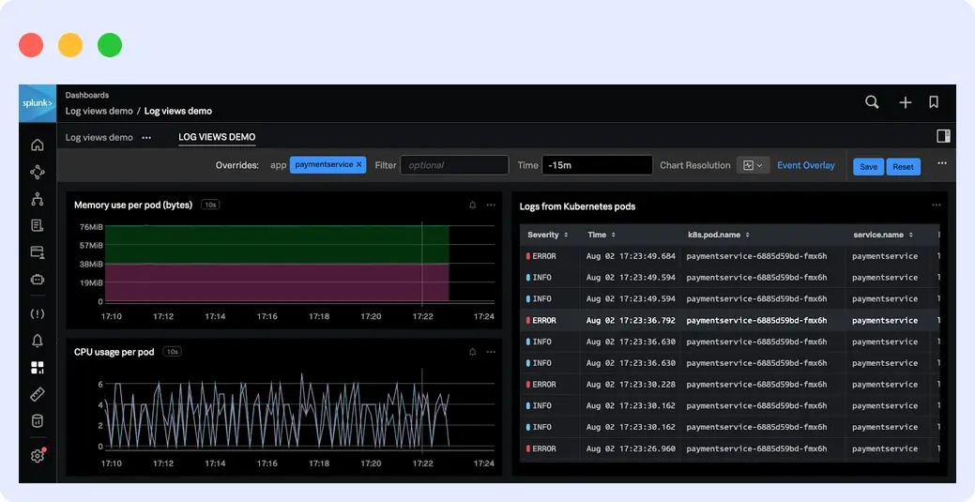Click the plus create icon

[906, 102]
